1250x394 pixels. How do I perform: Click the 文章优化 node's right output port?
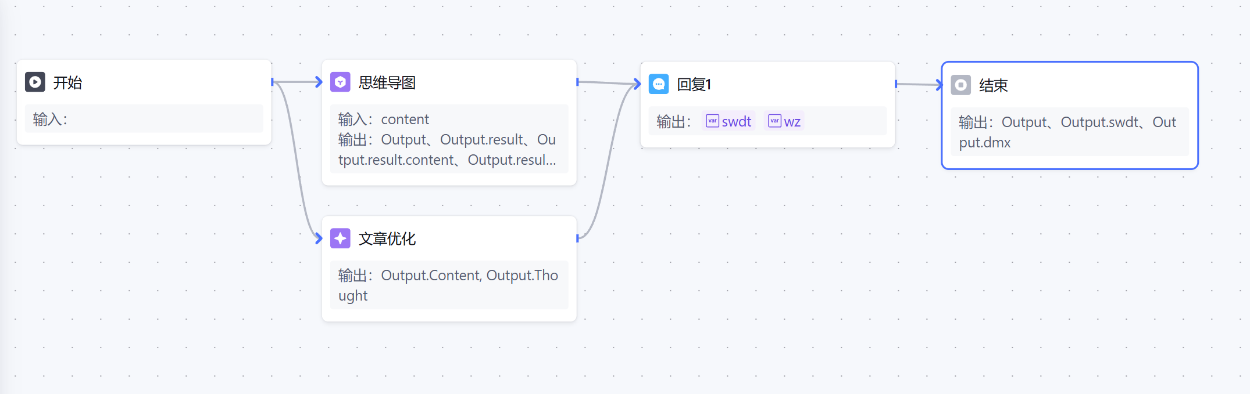click(x=577, y=238)
